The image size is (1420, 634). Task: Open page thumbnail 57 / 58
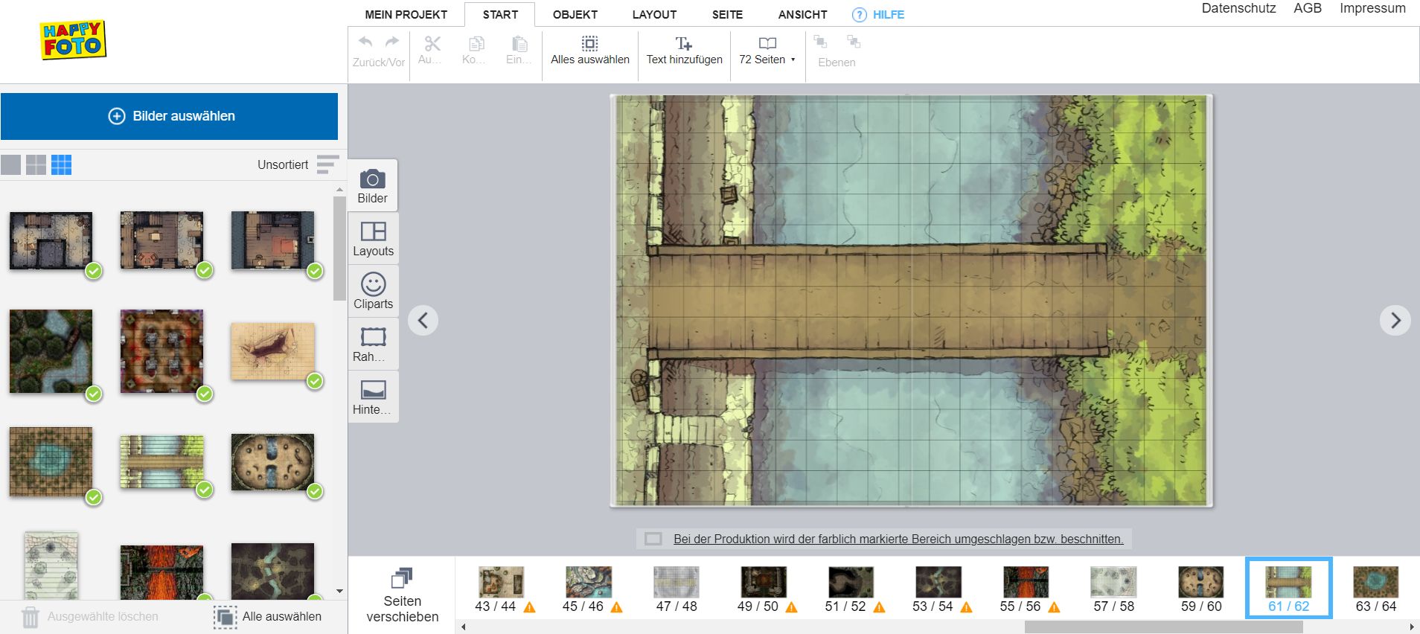coord(1113,582)
